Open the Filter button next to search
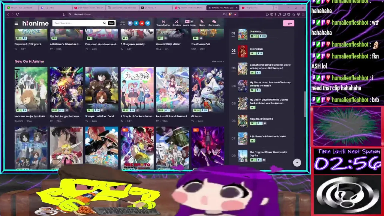The width and height of the screenshot is (384, 216). [x=111, y=23]
